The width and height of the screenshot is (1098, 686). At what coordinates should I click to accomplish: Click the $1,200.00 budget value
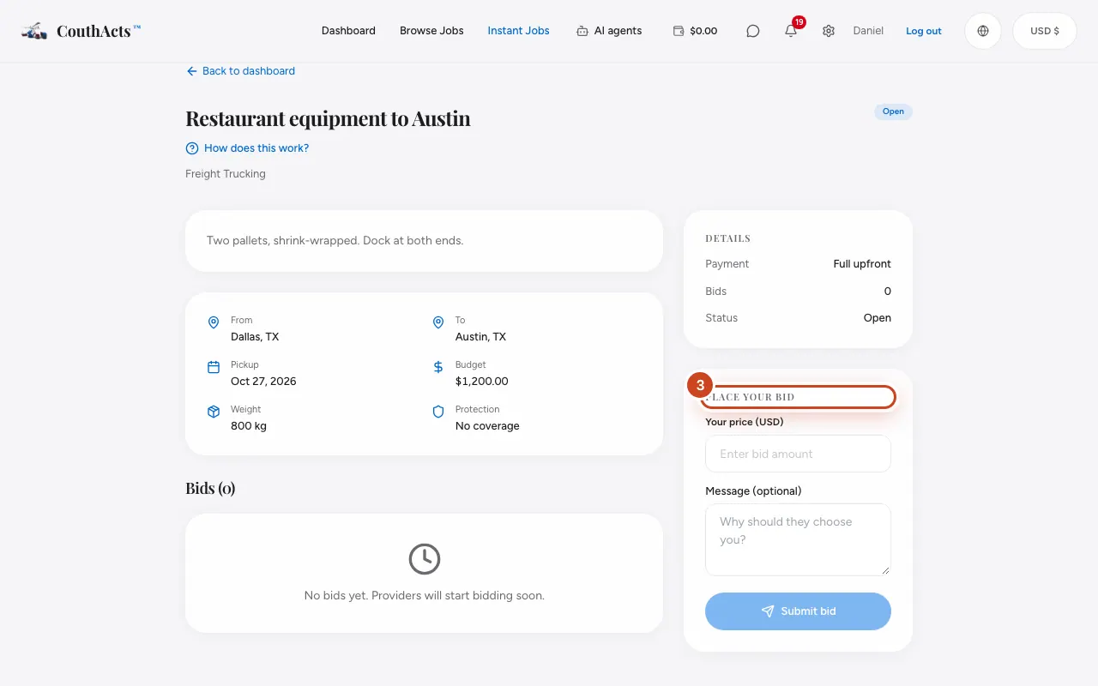[x=482, y=382]
